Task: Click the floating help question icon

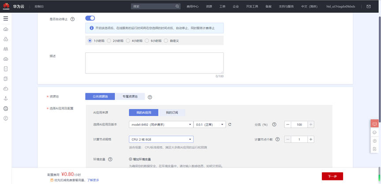Action: (374, 141)
